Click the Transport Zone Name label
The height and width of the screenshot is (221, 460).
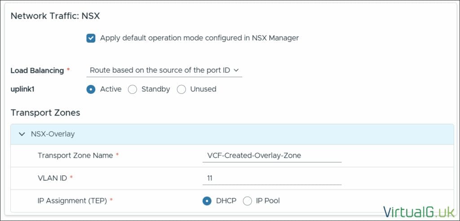pos(75,155)
